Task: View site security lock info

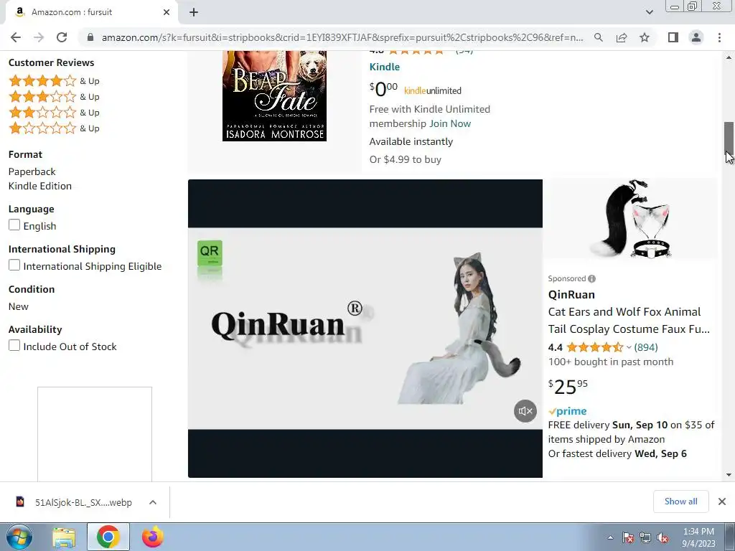Action: 90,37
